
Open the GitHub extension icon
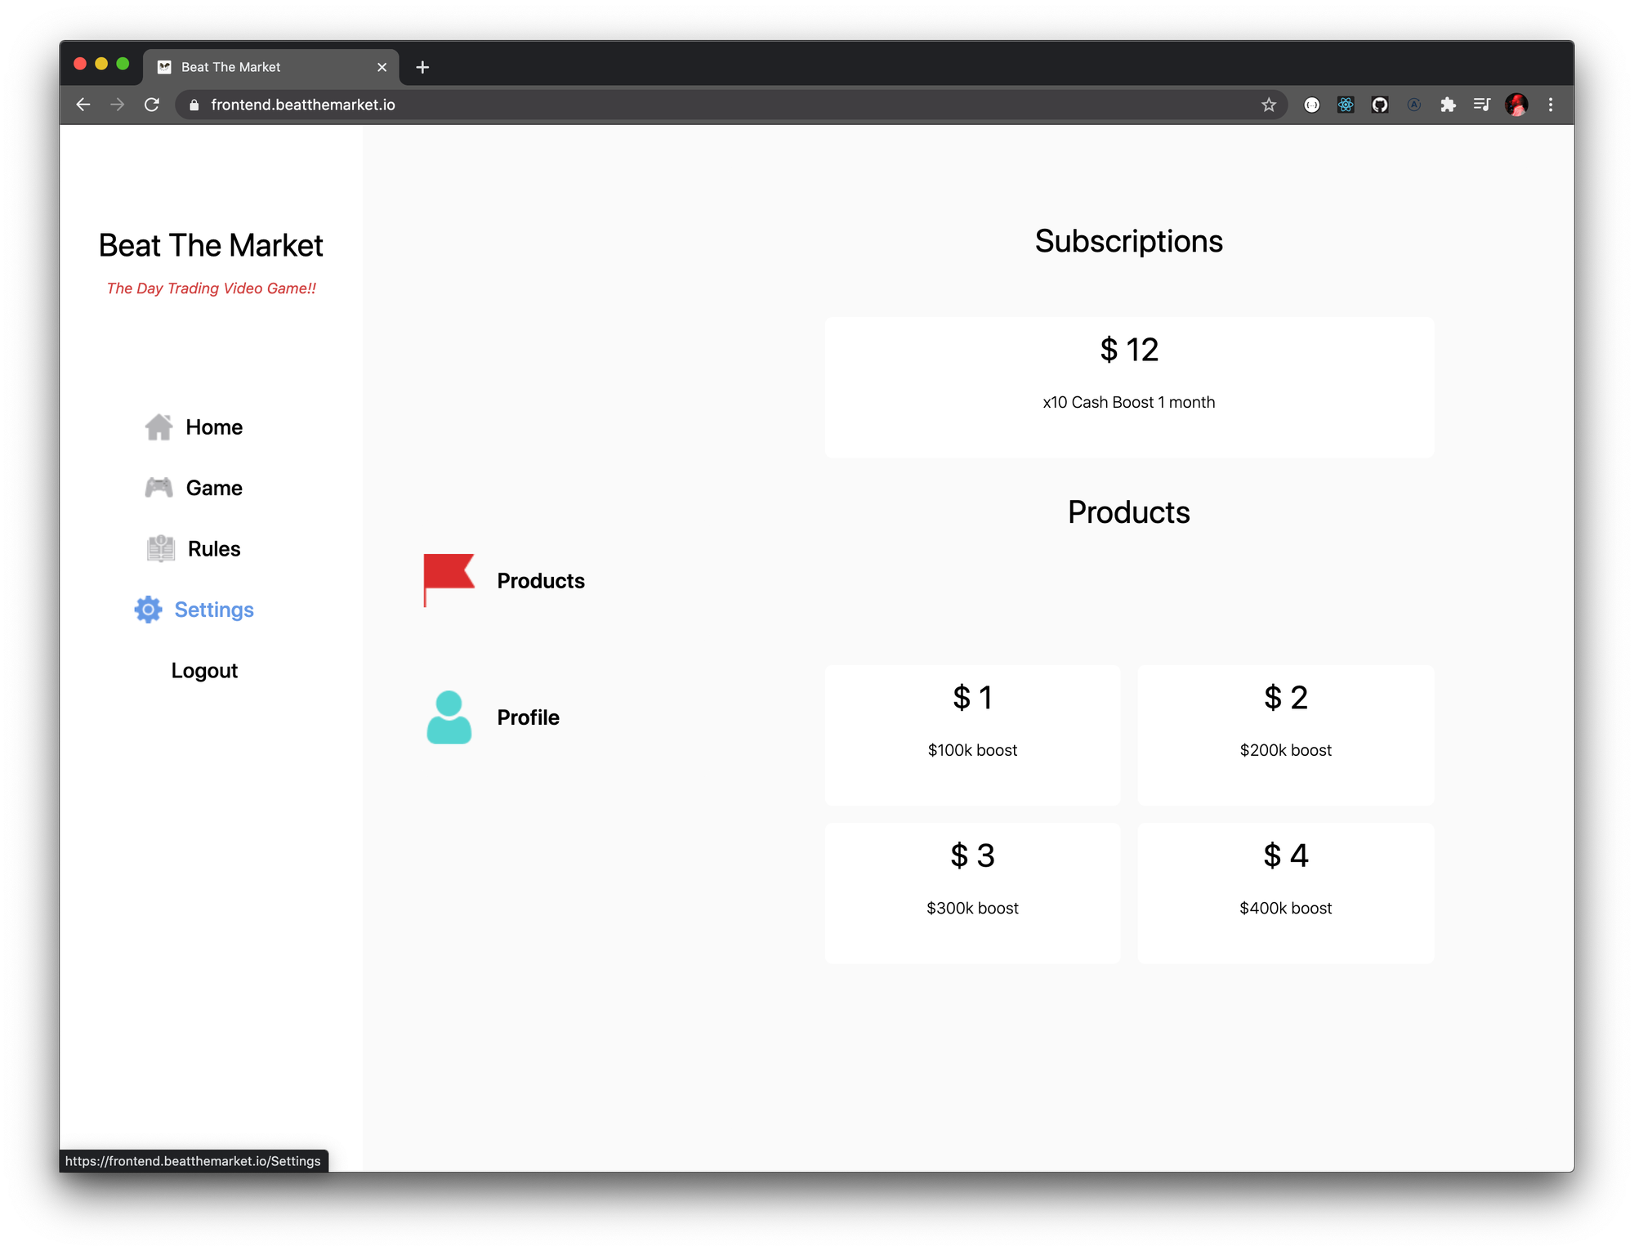pyautogui.click(x=1380, y=105)
